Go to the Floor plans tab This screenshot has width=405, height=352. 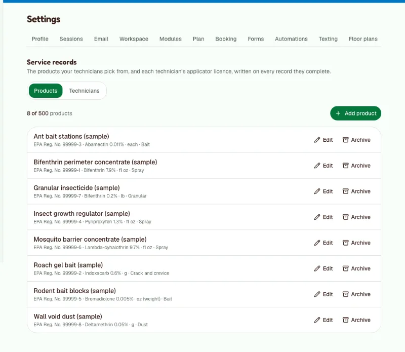(x=363, y=39)
